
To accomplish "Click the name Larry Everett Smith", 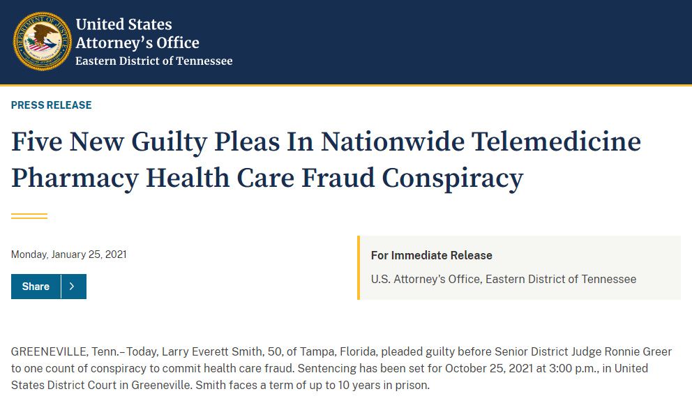I will click(220, 351).
